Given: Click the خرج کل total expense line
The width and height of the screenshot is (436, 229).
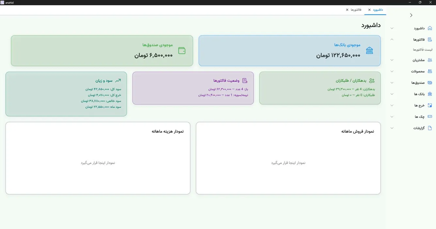Looking at the screenshot, I should point(104,95).
